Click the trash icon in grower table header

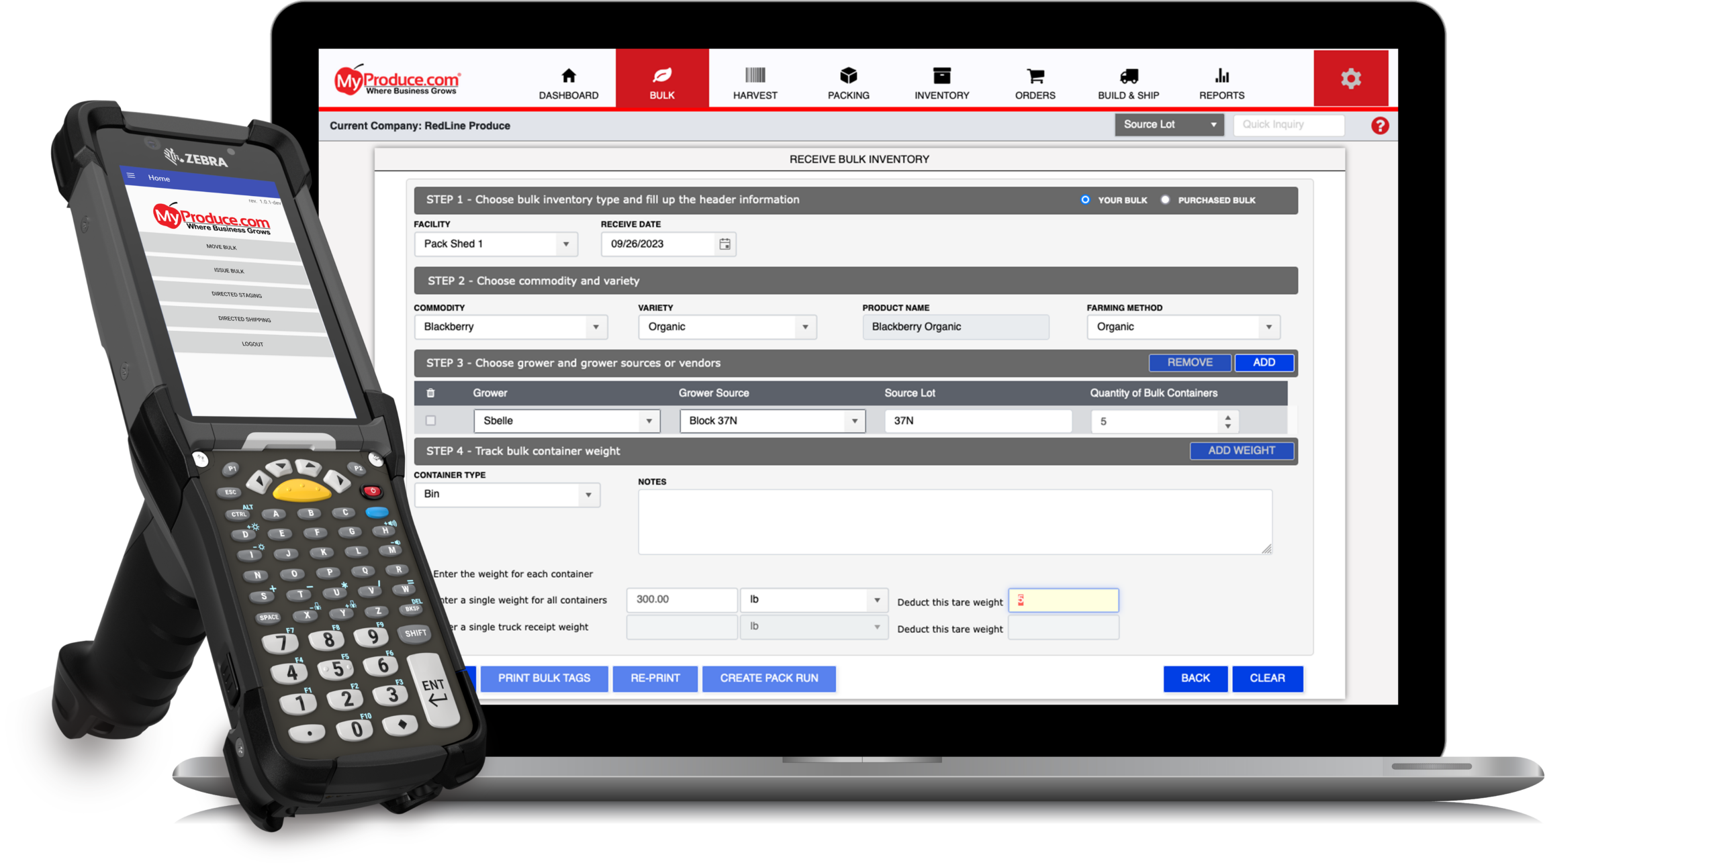tap(431, 393)
